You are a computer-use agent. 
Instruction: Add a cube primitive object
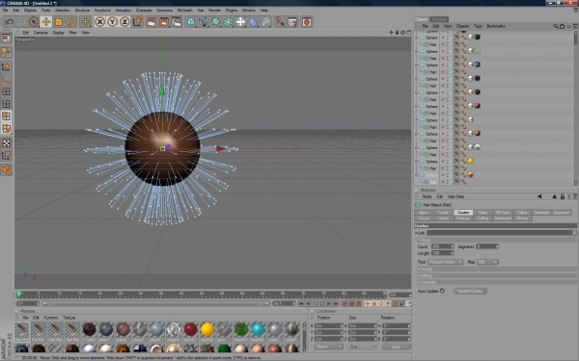click(191, 22)
